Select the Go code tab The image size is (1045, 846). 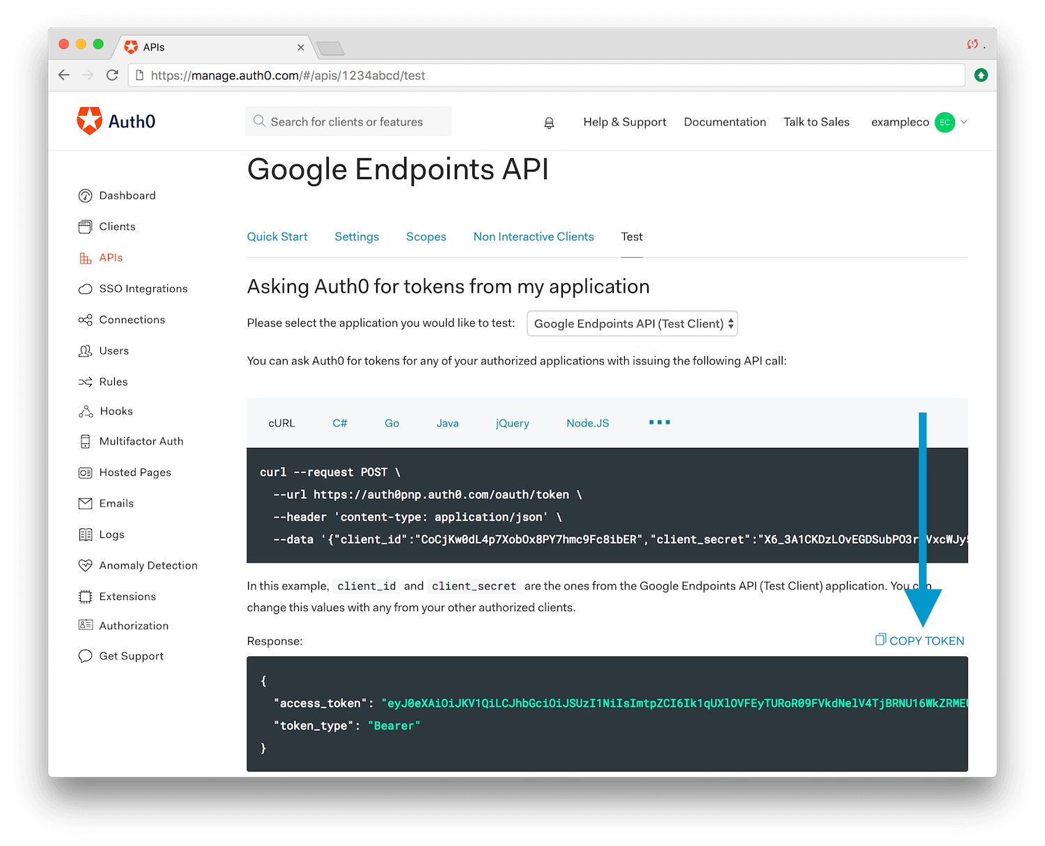pyautogui.click(x=392, y=423)
